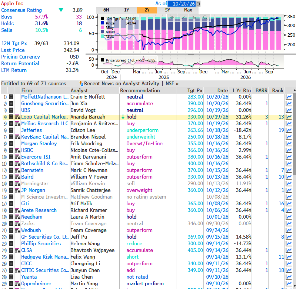The height and width of the screenshot is (289, 296).
Task: Click the Return Potential -2.6% value
Action: tap(73, 63)
